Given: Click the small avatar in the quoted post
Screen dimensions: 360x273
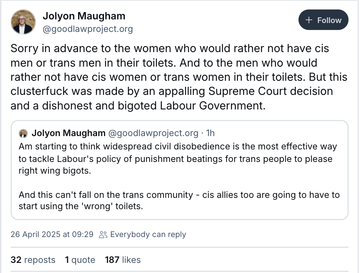Looking at the screenshot, I should 23,133.
